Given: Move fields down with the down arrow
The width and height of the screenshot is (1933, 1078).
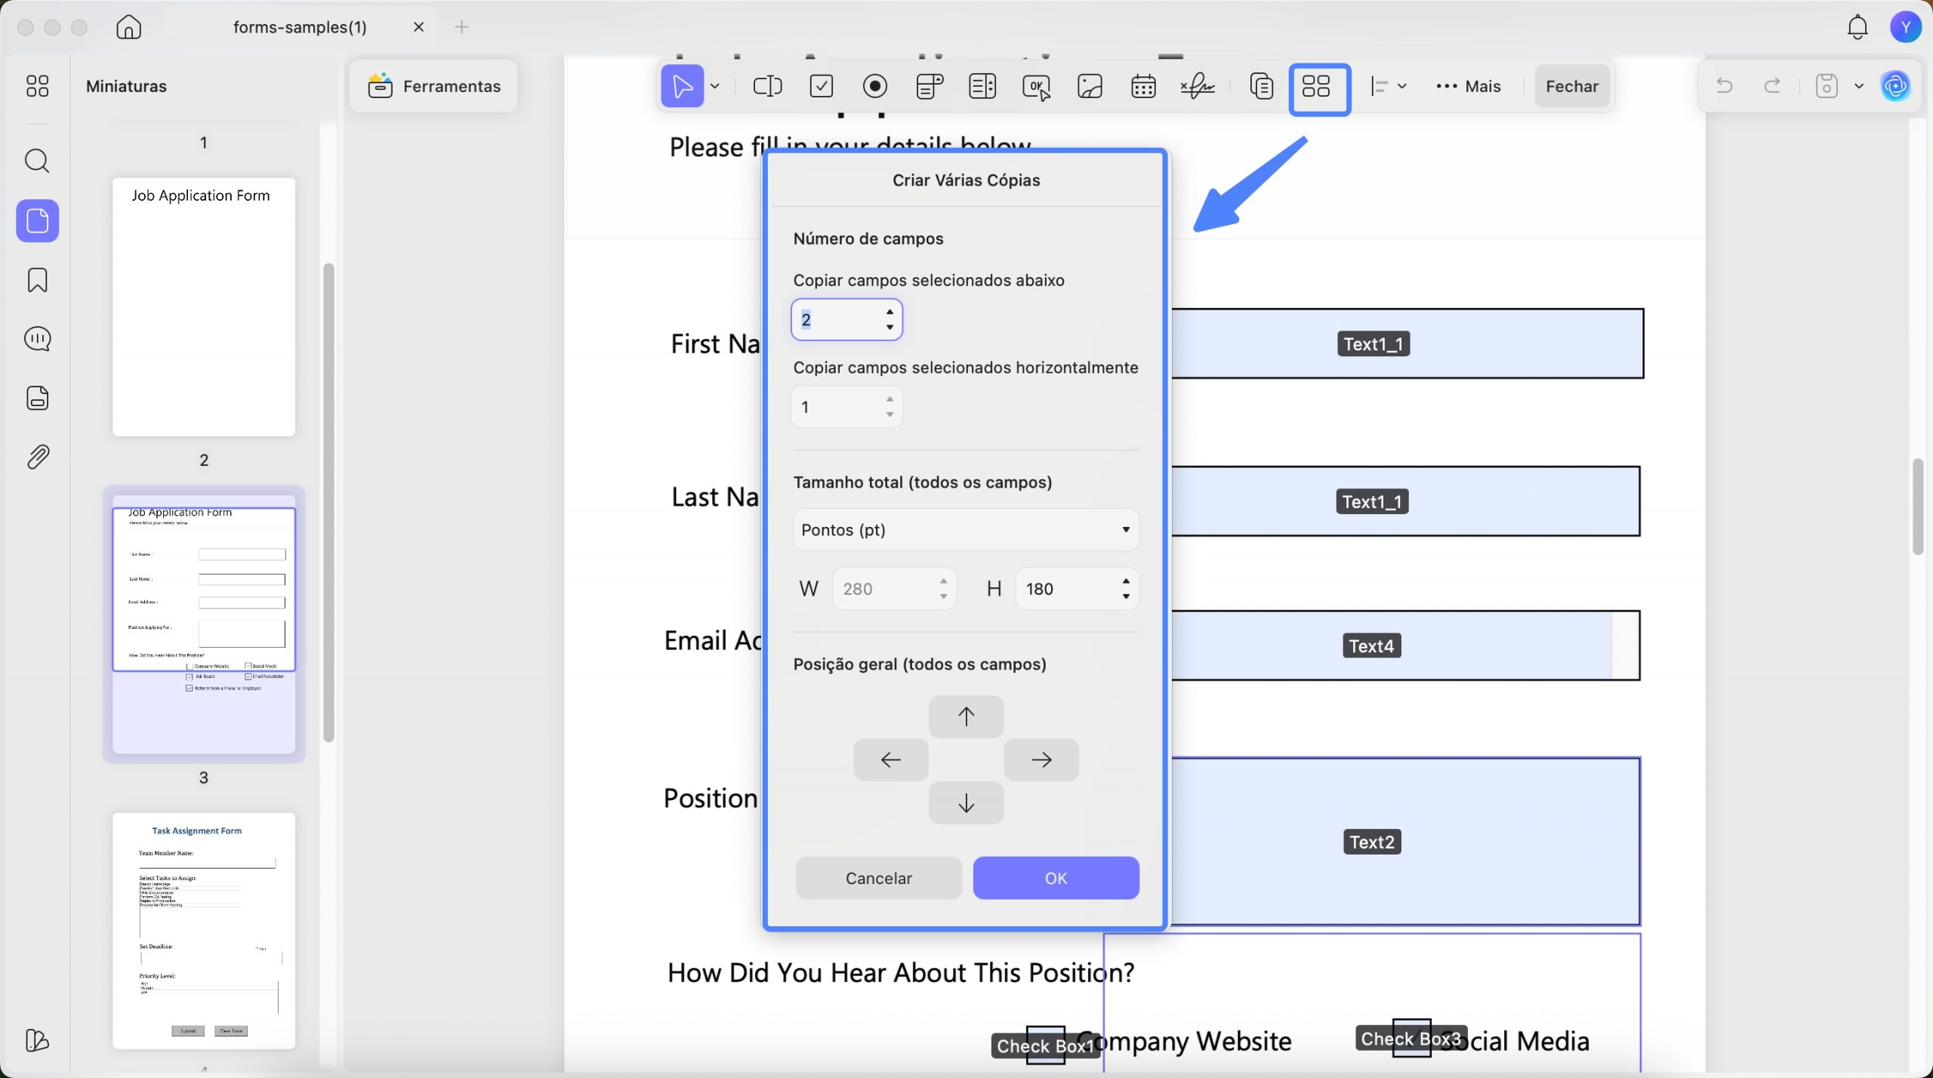Looking at the screenshot, I should pyautogui.click(x=966, y=802).
